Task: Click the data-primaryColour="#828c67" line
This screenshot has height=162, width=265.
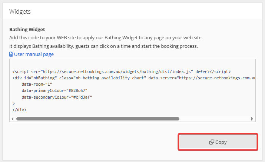Action: [x=54, y=91]
